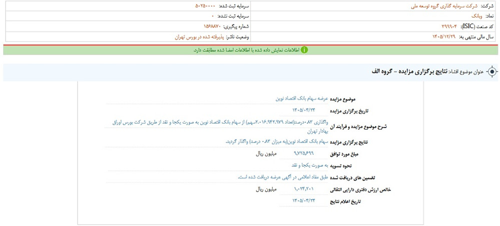The height and width of the screenshot is (226, 500).
Task: Click the auction holding date ۱۴۰۵/۰۴/۲۳ field
Action: [303, 110]
